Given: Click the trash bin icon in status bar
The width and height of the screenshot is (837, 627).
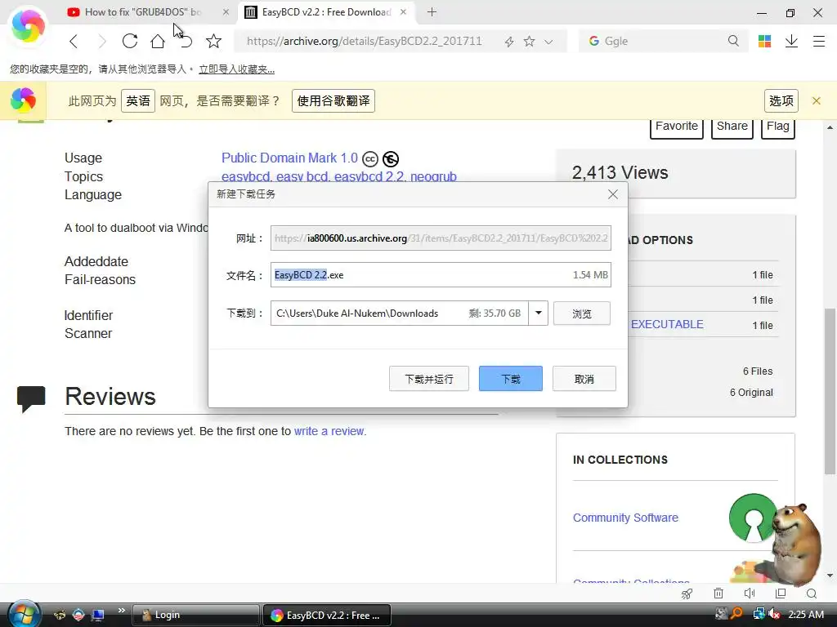Looking at the screenshot, I should pos(718,593).
